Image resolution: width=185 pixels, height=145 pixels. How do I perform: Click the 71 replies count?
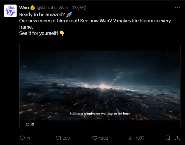tap(28, 138)
